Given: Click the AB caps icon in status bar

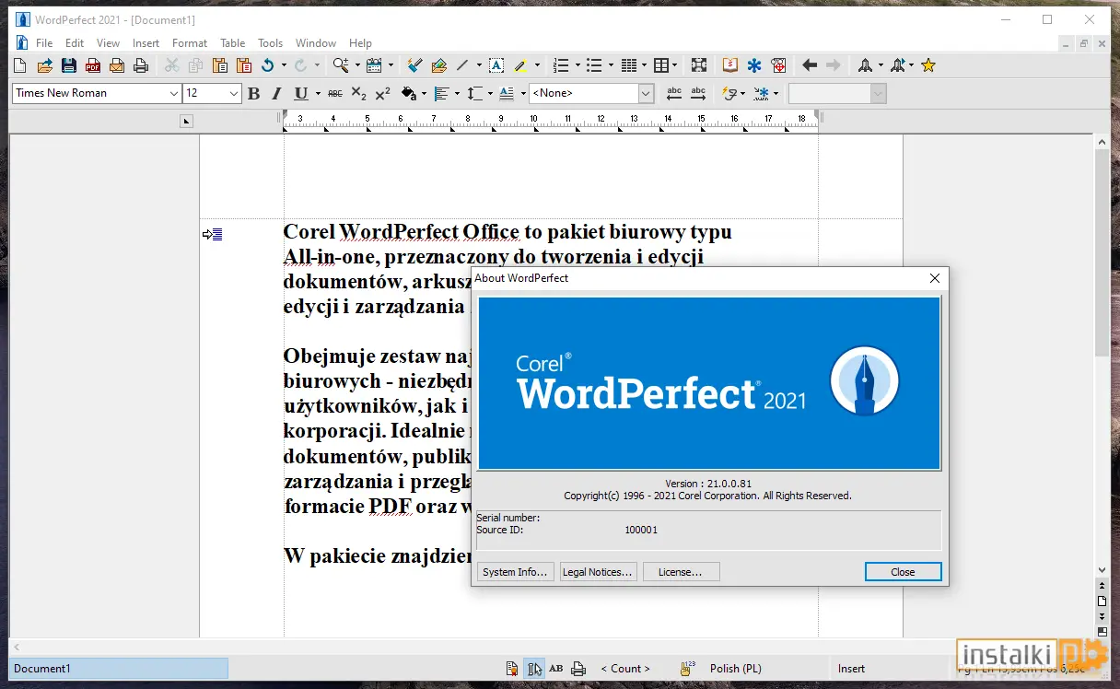Looking at the screenshot, I should (x=556, y=669).
